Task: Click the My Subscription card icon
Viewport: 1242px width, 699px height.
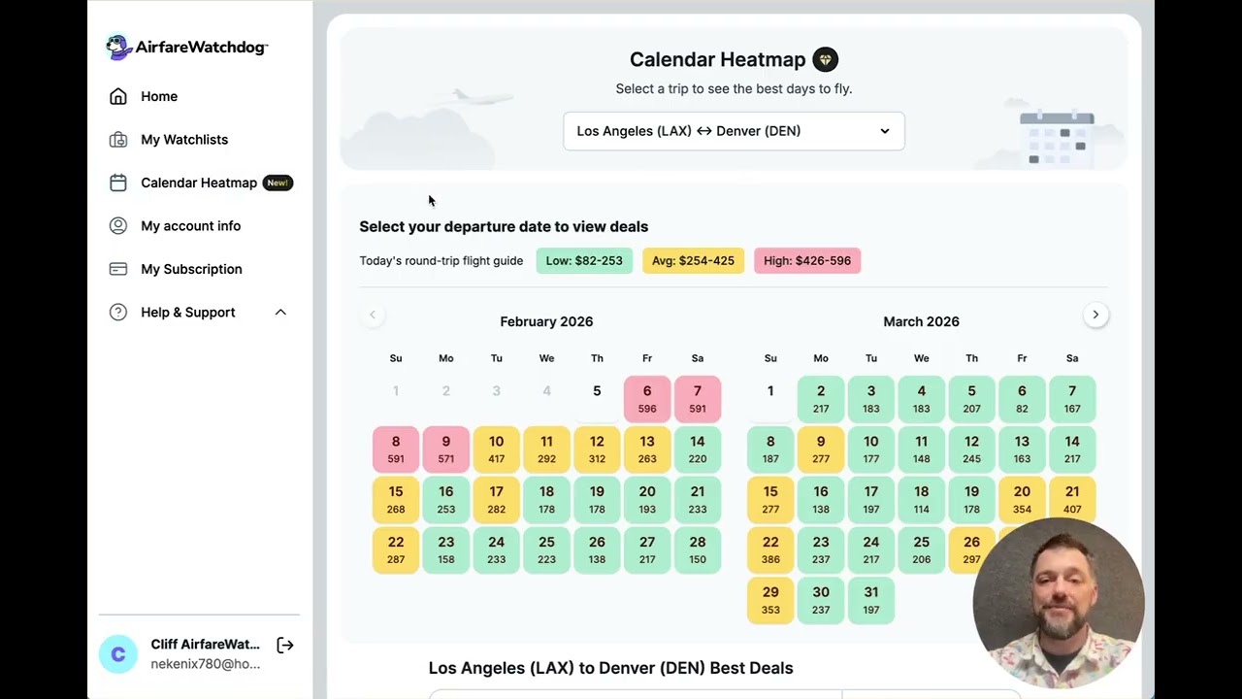Action: point(118,269)
